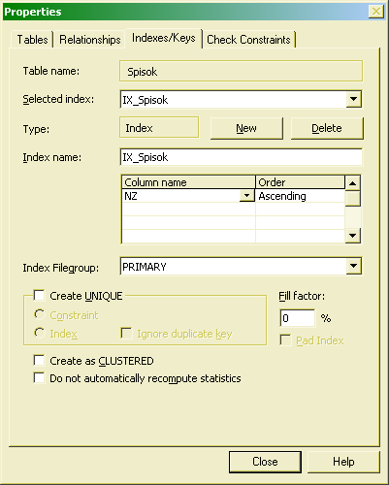Select the Check Constraints tab

(x=248, y=40)
